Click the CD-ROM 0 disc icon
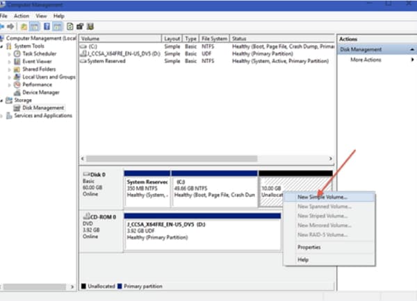 tap(86, 216)
